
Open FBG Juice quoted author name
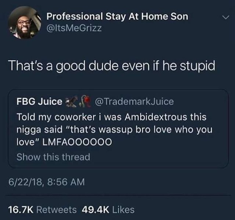[x=39, y=101]
